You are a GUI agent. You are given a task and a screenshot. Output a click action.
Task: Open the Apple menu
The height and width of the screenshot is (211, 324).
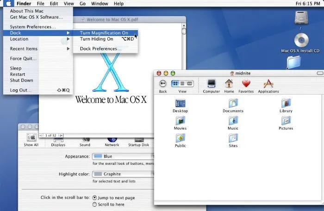point(8,4)
